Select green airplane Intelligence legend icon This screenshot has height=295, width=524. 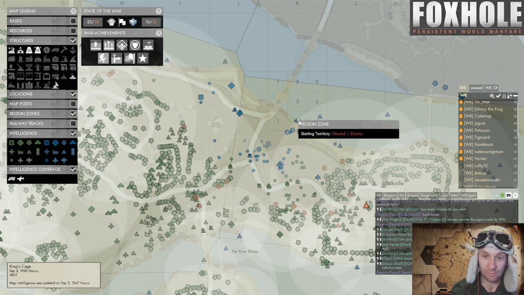pos(20,160)
